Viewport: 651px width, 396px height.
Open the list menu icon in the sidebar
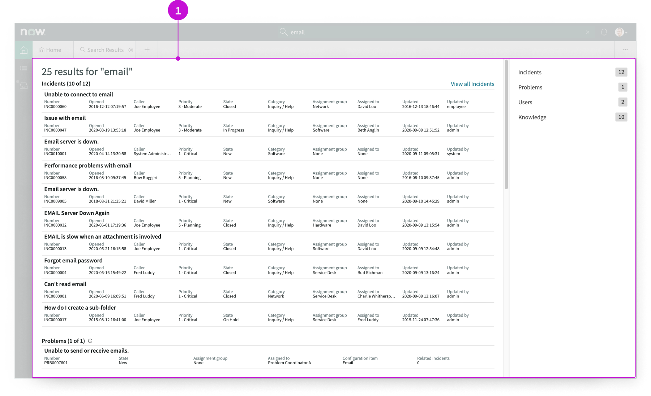click(23, 68)
